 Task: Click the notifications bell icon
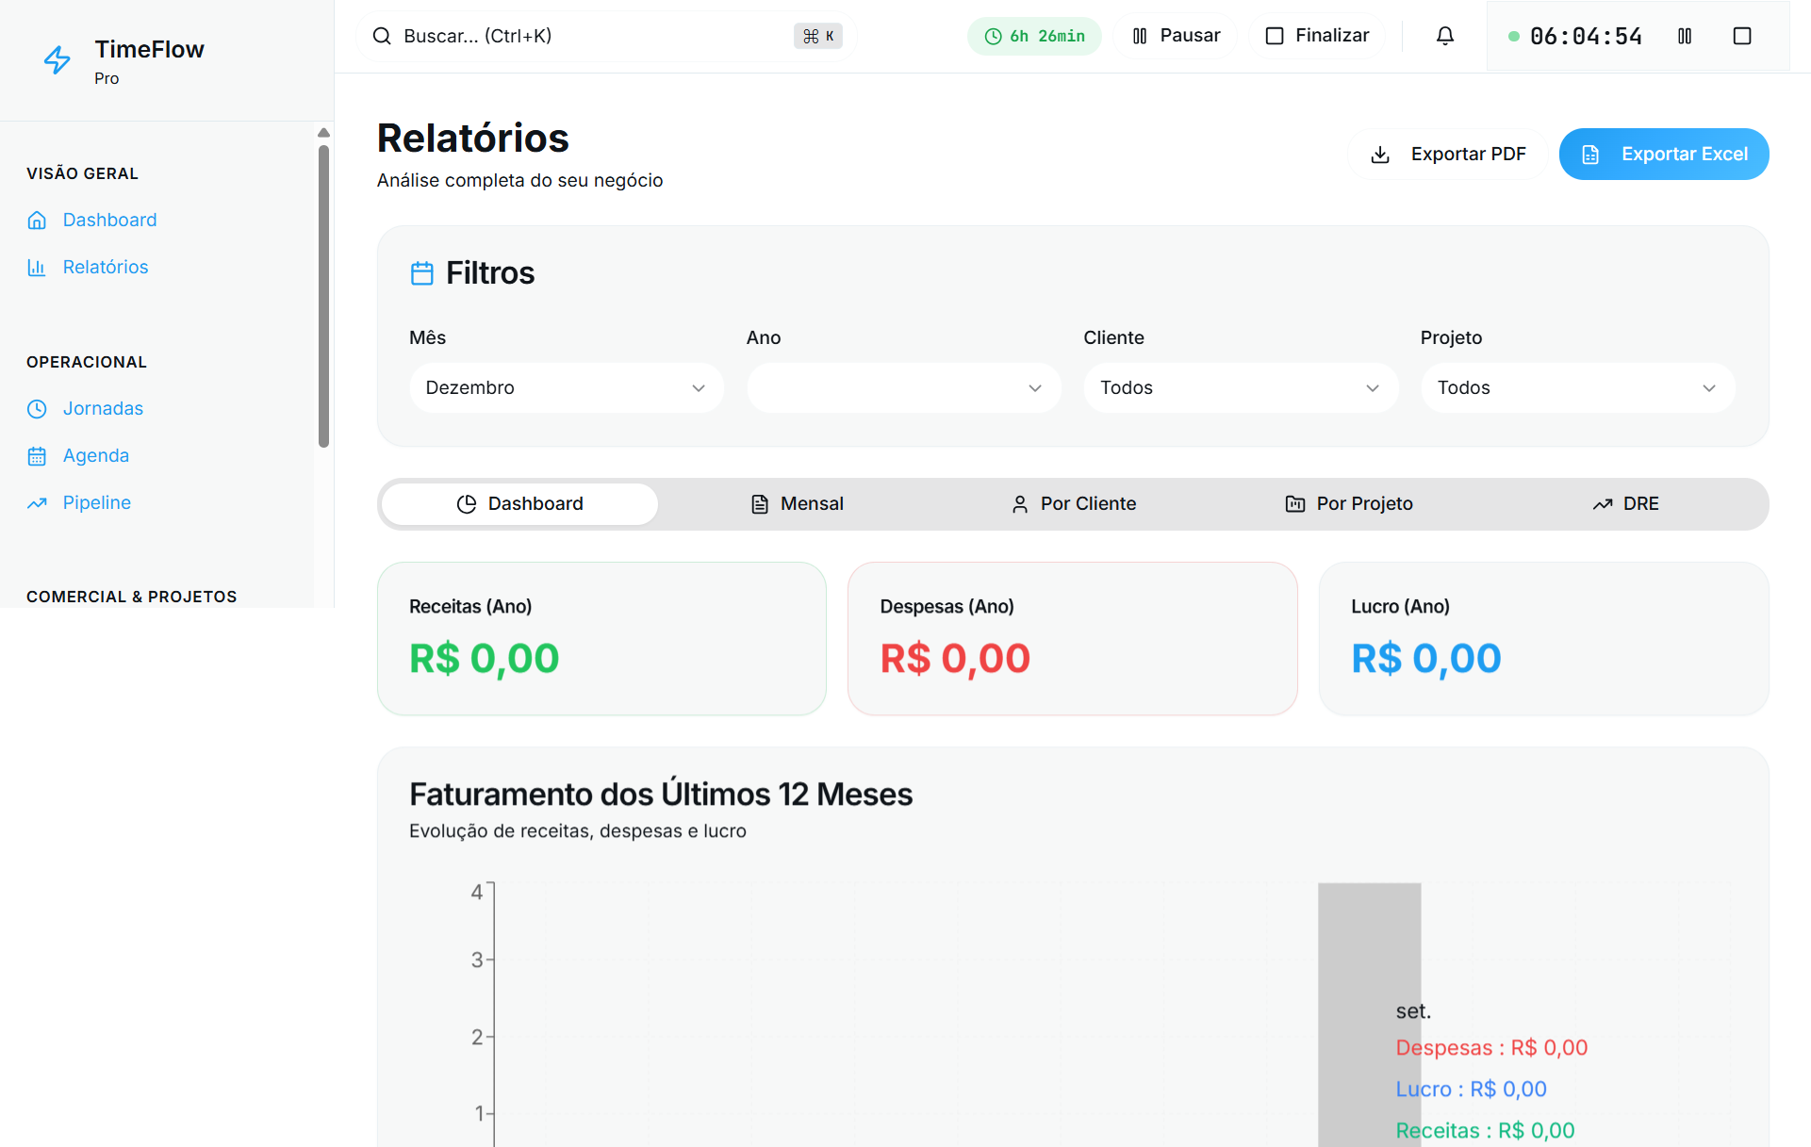pos(1444,35)
